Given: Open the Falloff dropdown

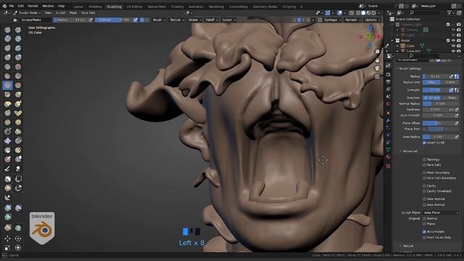Looking at the screenshot, I should (212, 20).
